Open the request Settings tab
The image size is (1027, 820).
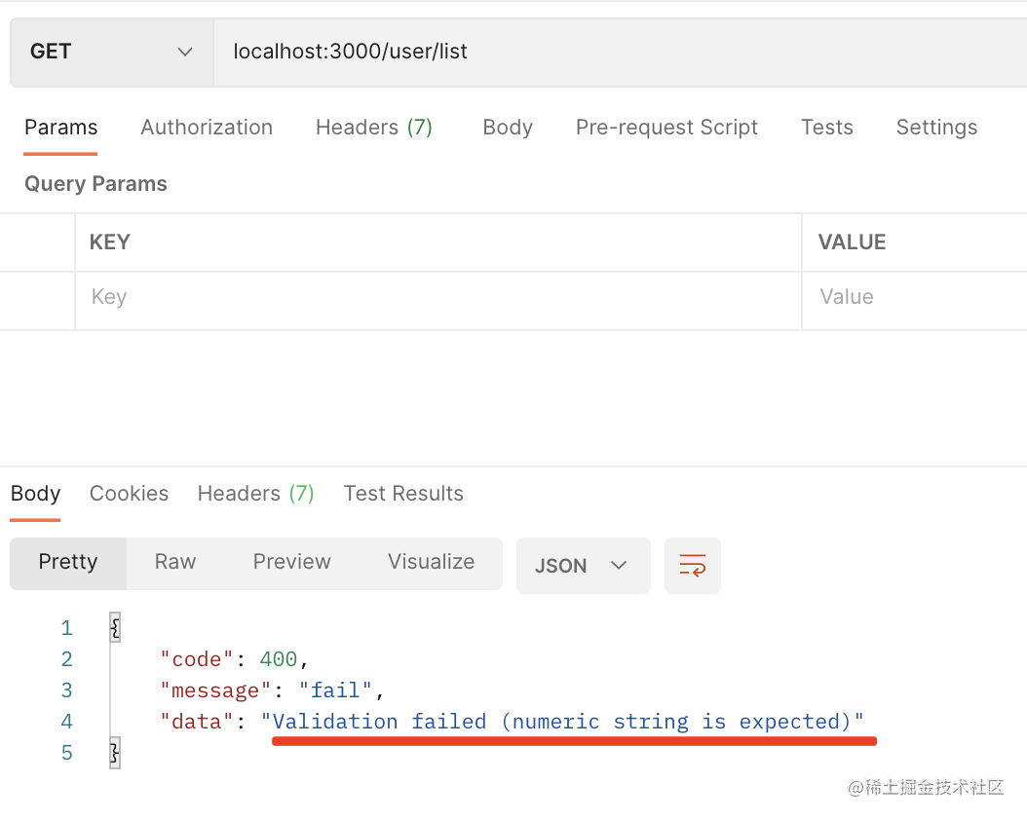pyautogui.click(x=936, y=128)
